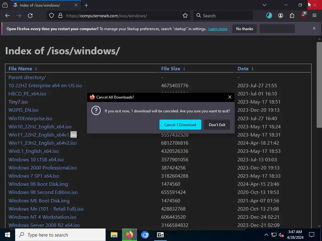Open Firefox View icon
Viewport: 322px width, 241px height.
point(5,5)
